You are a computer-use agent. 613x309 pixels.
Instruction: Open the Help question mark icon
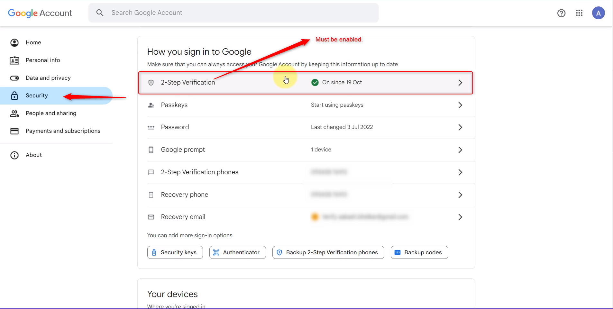point(561,13)
